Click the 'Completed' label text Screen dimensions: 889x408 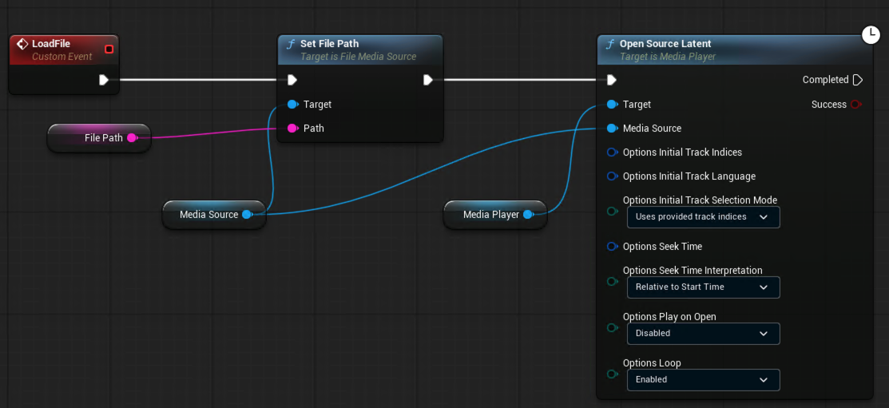(x=826, y=80)
